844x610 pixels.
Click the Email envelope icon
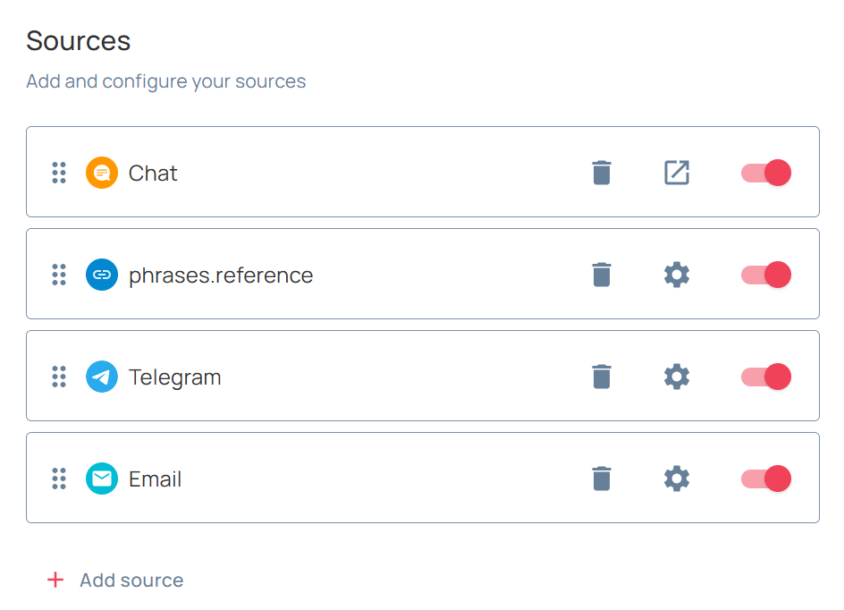tap(102, 479)
